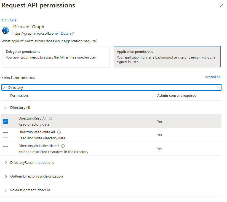
Task: Click the Select permissions heading
Action: 18,78
